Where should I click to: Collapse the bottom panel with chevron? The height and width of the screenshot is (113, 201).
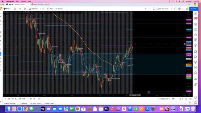point(186,103)
